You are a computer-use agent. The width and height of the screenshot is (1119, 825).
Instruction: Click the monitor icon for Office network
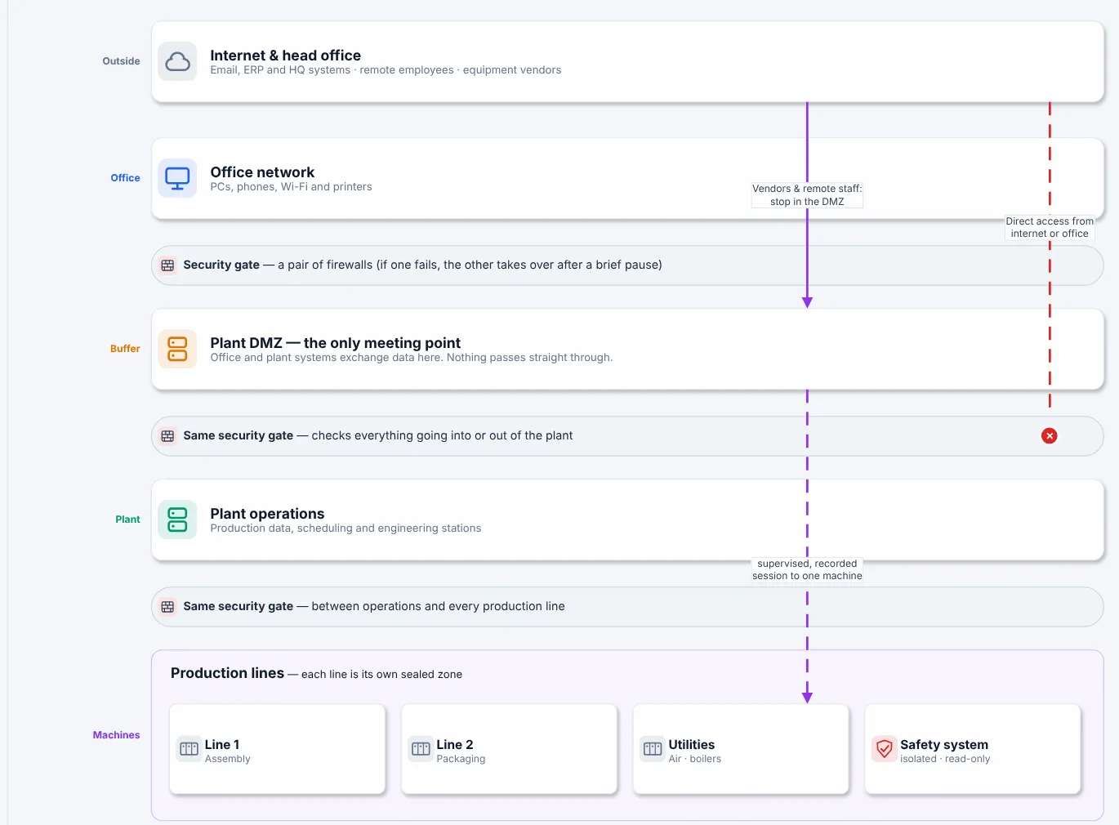(177, 178)
